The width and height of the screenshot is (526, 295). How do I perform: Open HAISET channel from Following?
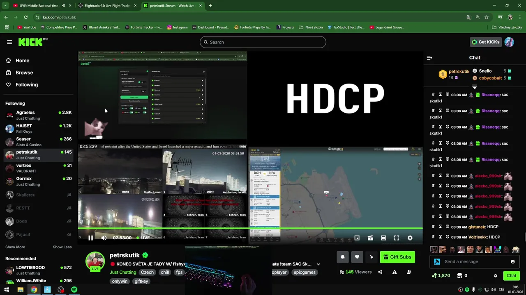tap(39, 128)
